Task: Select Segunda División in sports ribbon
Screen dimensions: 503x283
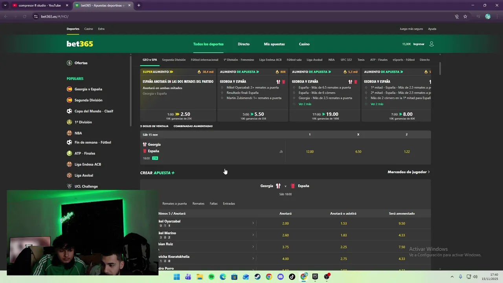Action: click(174, 60)
